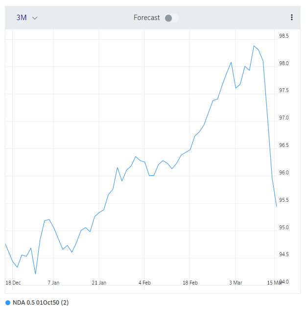Image resolution: width=306 pixels, height=313 pixels.
Task: Click the 21 Jan axis label
Action: point(99,283)
